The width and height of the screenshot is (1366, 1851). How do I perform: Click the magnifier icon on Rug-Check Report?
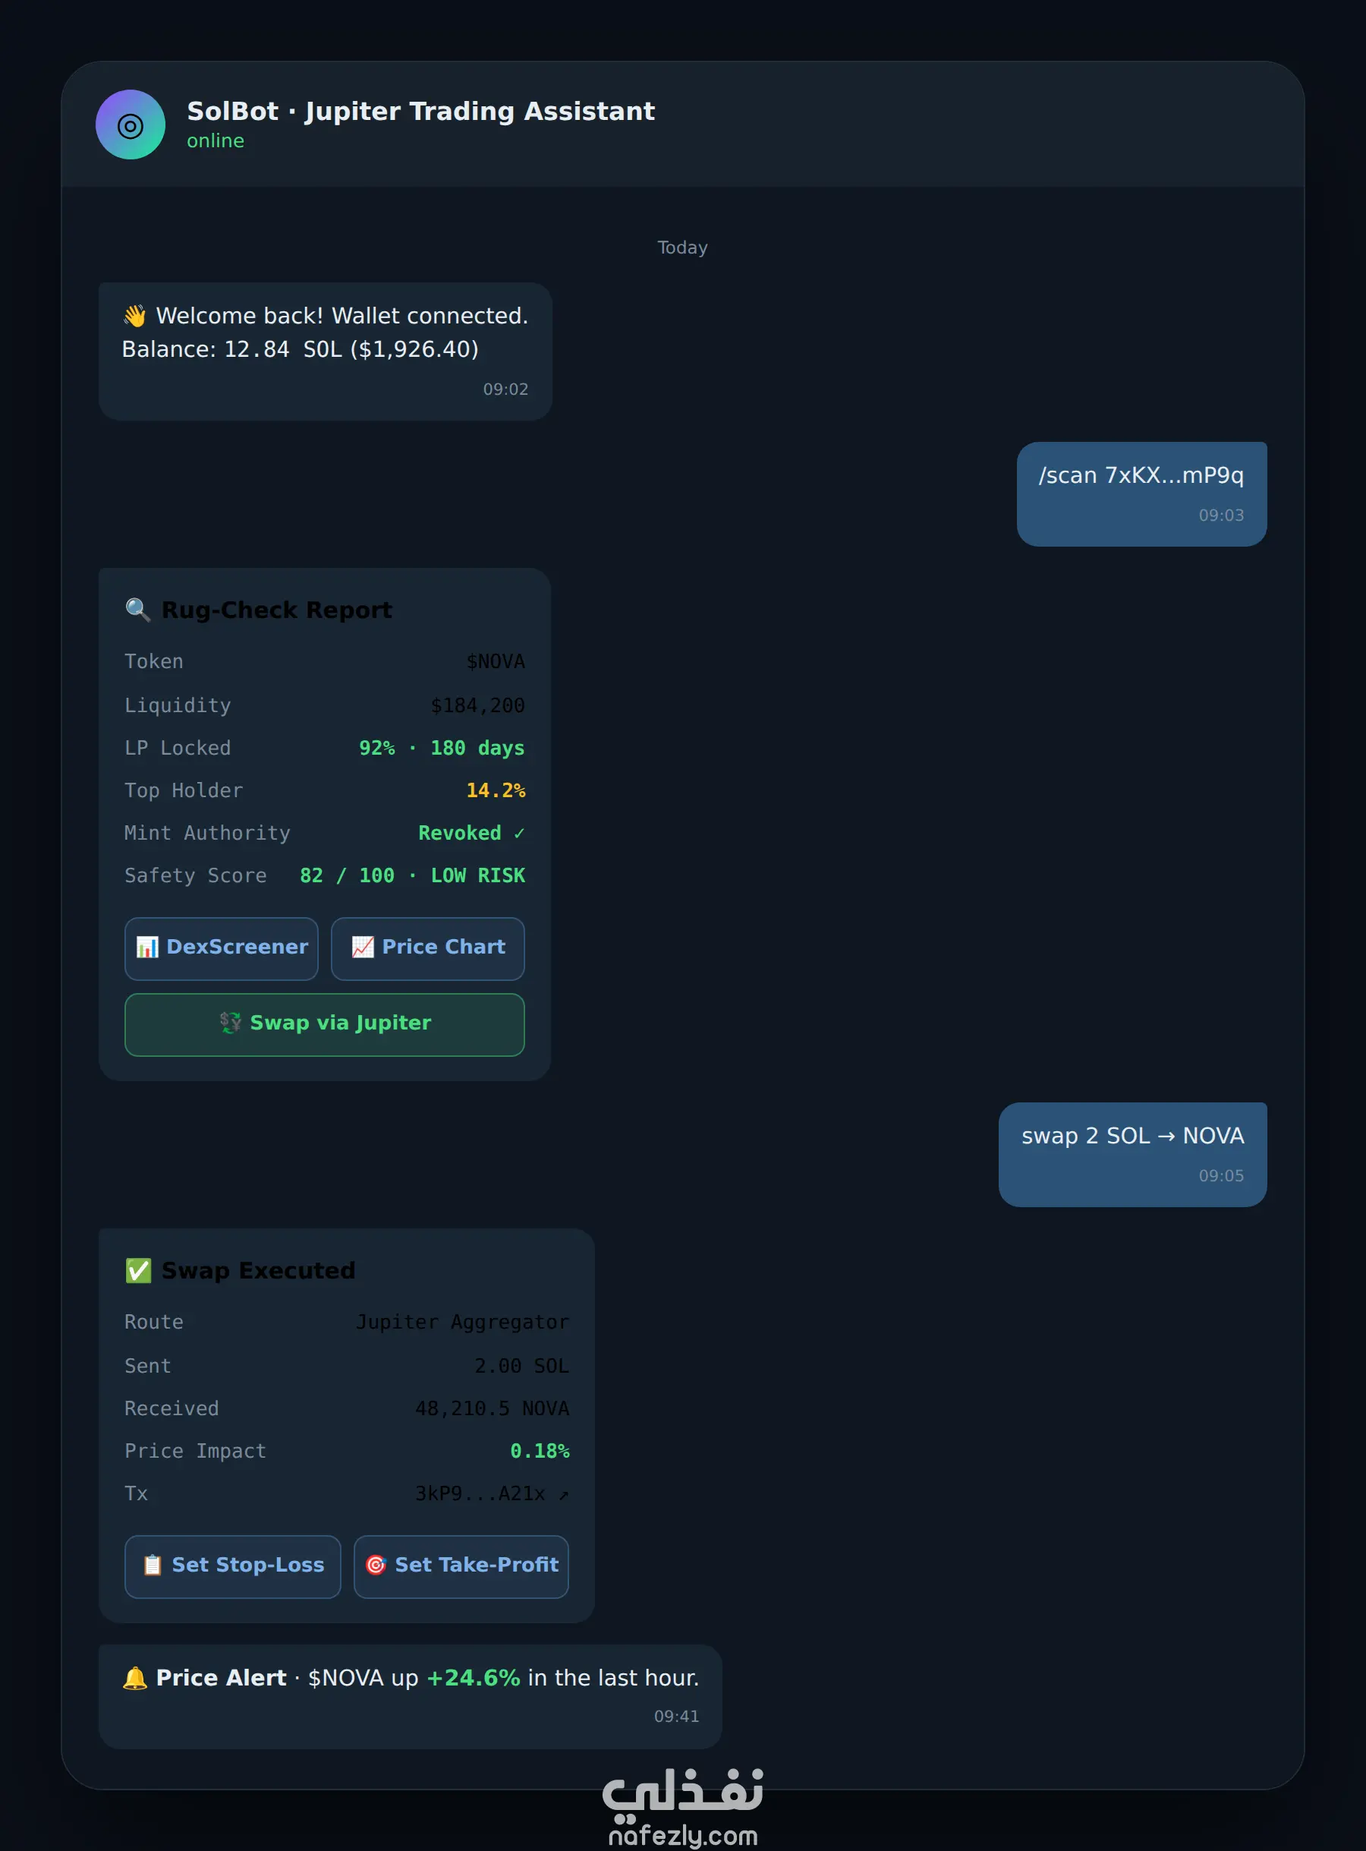point(137,610)
